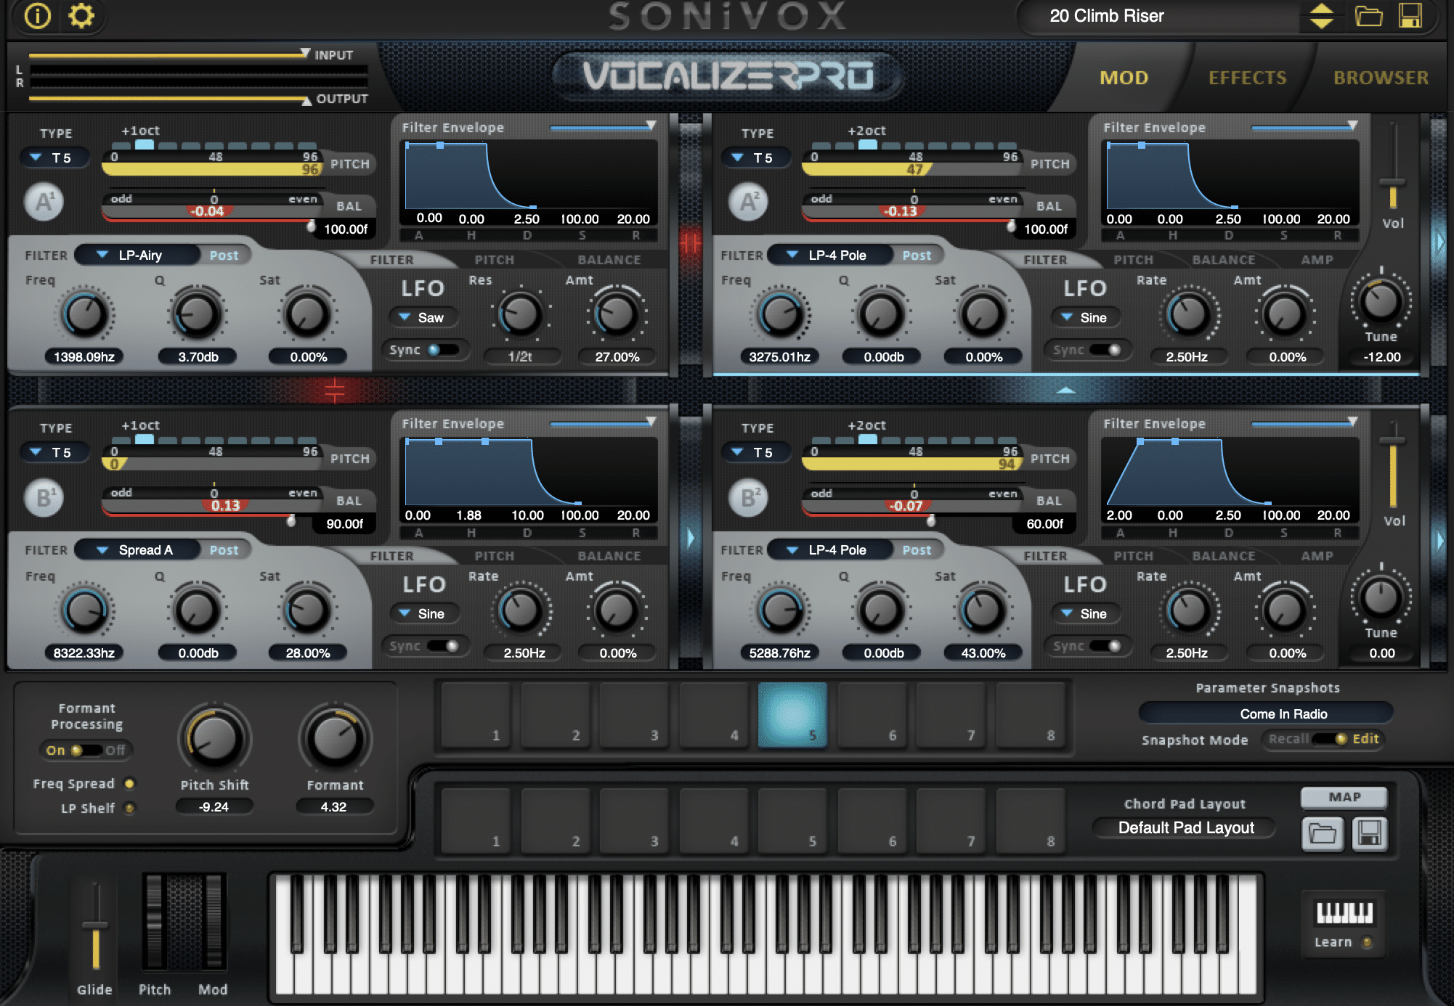Toggle Freq Spread indicator
Viewport: 1454px width, 1006px height.
point(129,784)
